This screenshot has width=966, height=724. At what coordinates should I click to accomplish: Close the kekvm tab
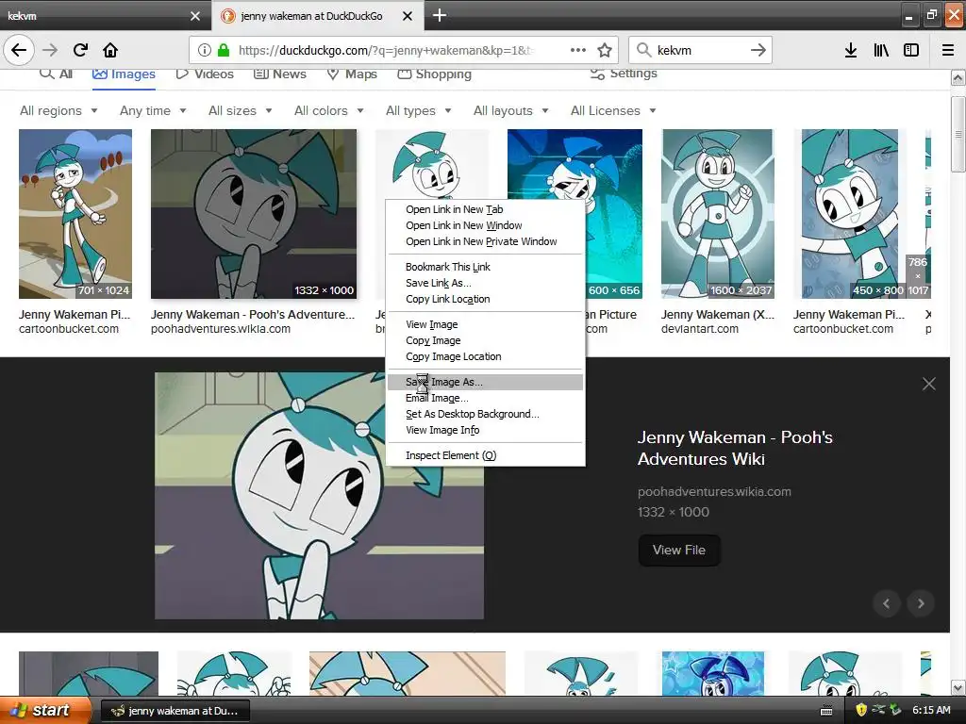coord(194,16)
